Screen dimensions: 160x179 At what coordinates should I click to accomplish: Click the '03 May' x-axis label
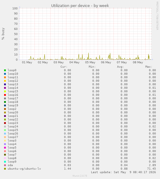pos(59,62)
